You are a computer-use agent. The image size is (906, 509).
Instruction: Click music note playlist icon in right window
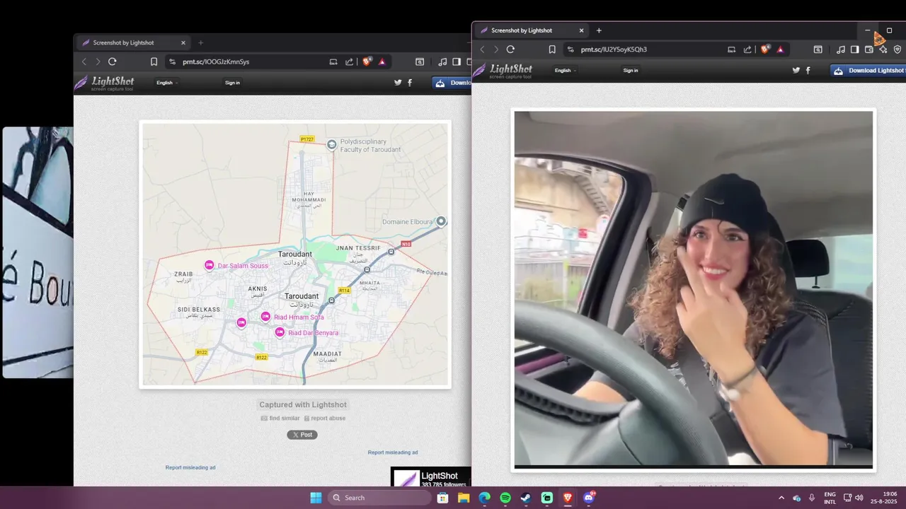click(841, 49)
